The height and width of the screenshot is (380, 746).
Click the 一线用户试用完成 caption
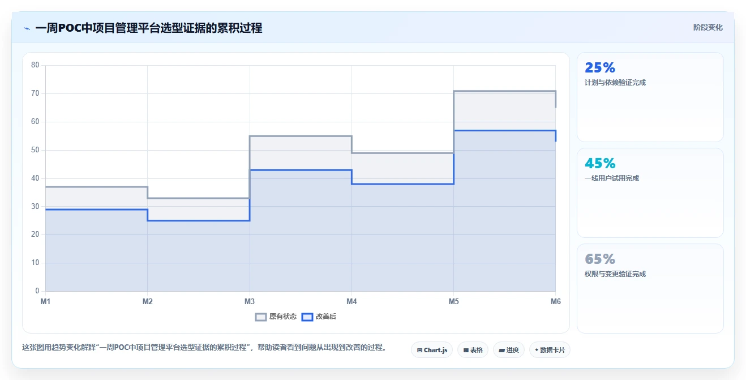612,178
